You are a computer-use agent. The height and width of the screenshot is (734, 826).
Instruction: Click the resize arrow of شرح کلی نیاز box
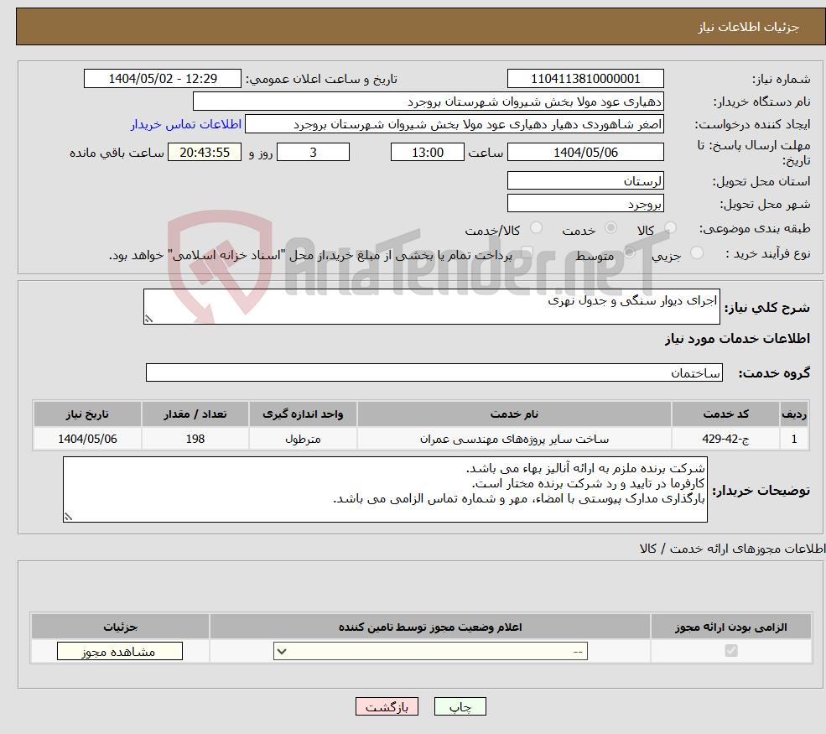pyautogui.click(x=148, y=320)
